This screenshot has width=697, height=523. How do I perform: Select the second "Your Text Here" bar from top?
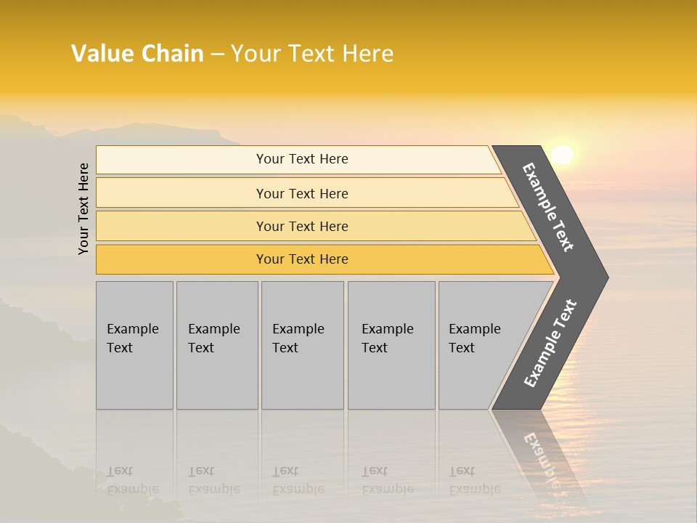(x=302, y=193)
